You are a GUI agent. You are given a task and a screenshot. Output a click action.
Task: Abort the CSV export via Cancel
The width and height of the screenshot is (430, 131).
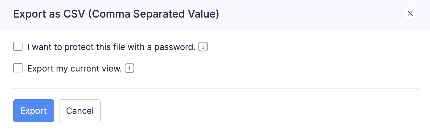point(80,111)
